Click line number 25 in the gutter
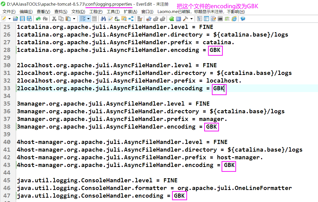The image size is (318, 202). point(7,27)
